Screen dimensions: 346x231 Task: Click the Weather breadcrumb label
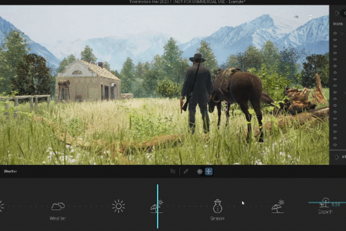[10, 171]
